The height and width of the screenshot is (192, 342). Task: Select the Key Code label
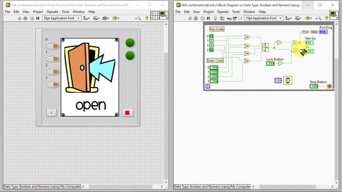(216, 29)
